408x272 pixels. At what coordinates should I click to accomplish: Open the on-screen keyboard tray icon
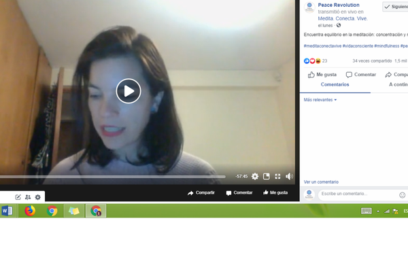[367, 211]
